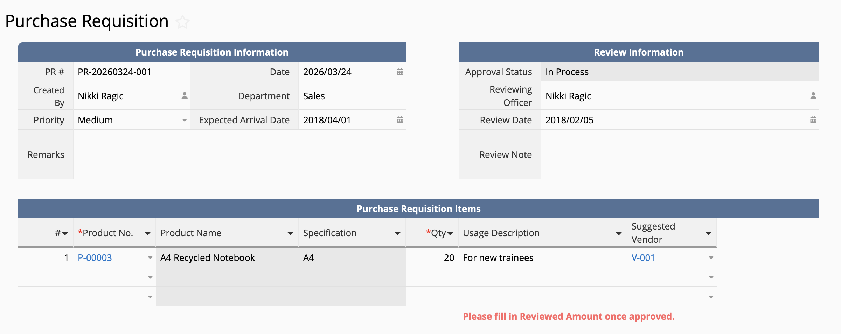The width and height of the screenshot is (841, 334).
Task: Open Product No. dropdown for P-00003 row
Action: [x=150, y=258]
